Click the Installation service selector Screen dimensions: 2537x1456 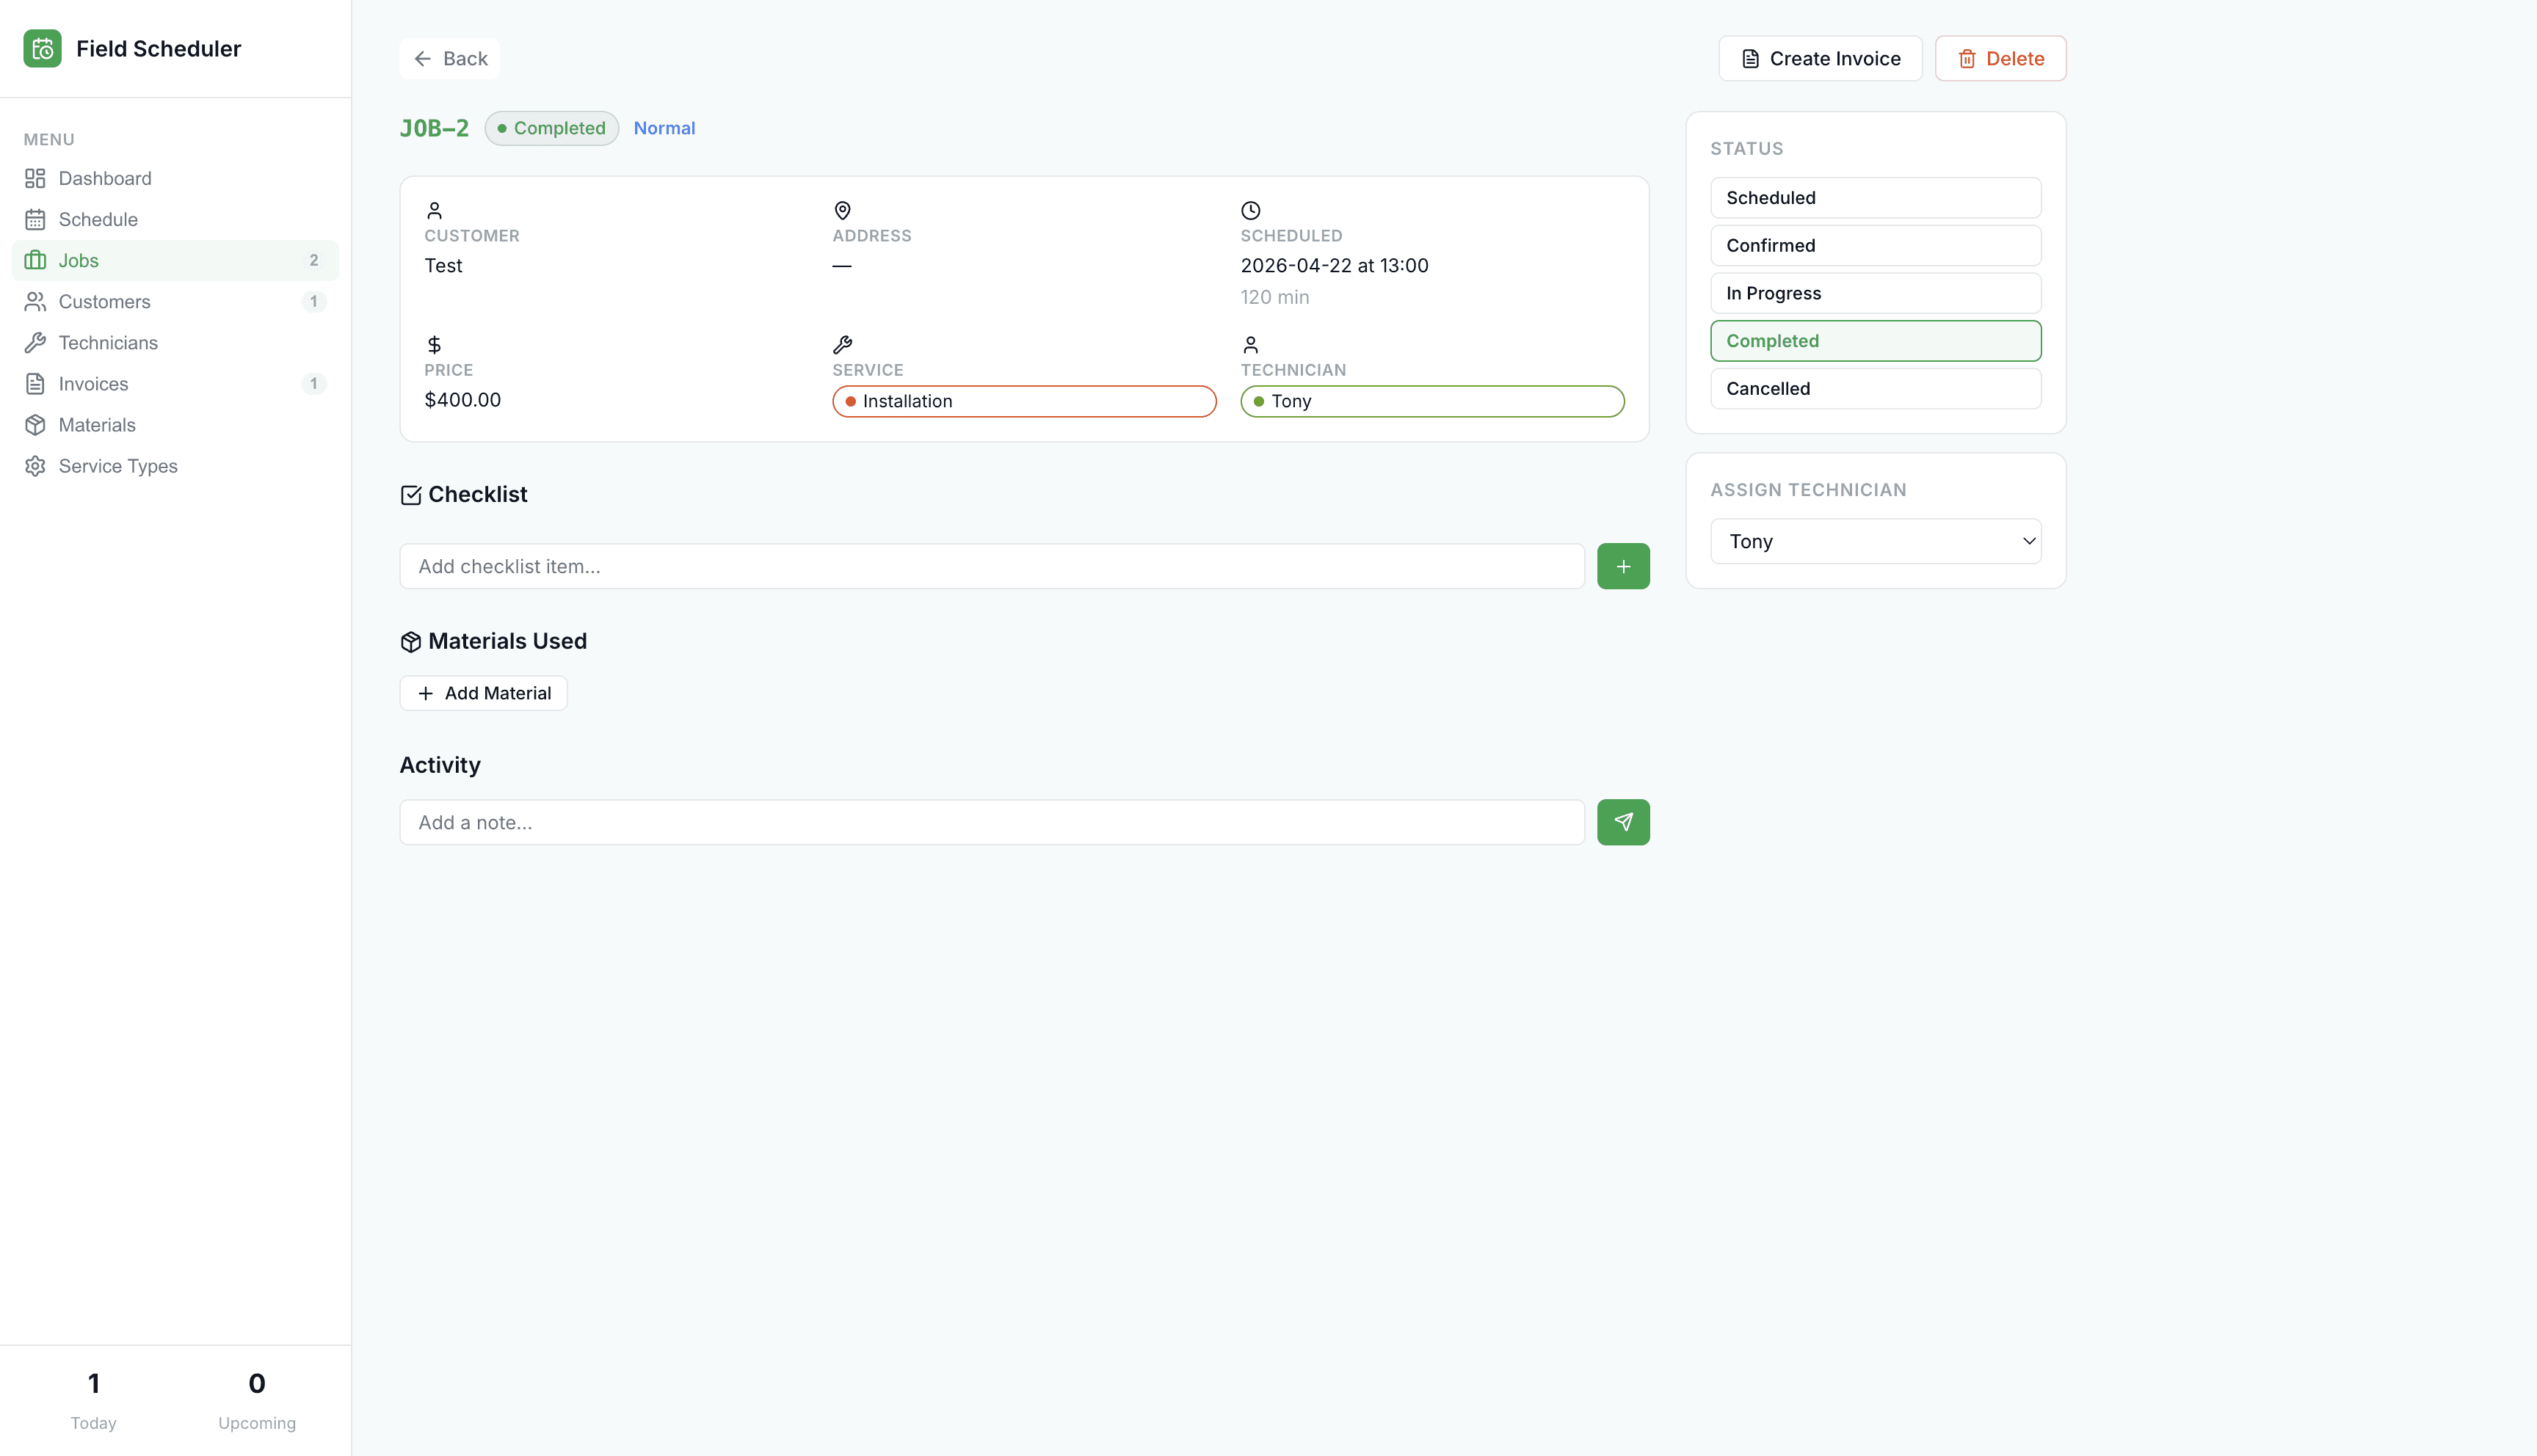click(1023, 401)
